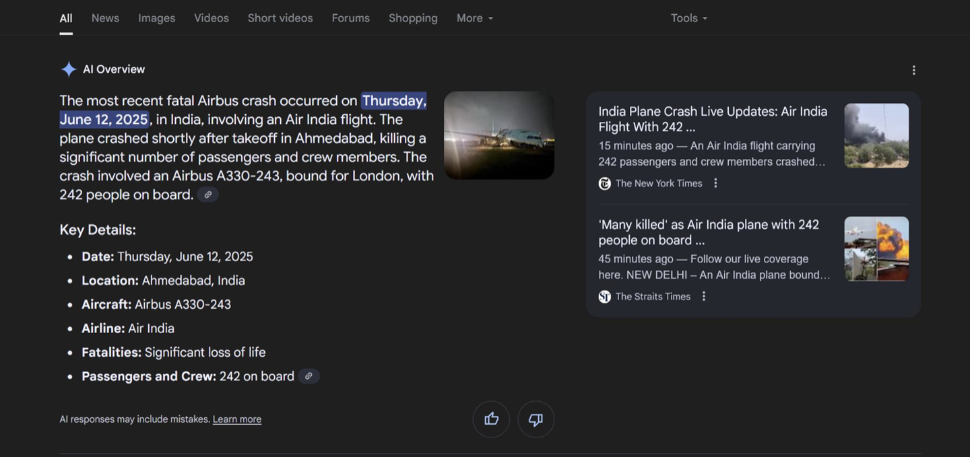
Task: Click the "AI Overview" label
Action: [x=114, y=69]
